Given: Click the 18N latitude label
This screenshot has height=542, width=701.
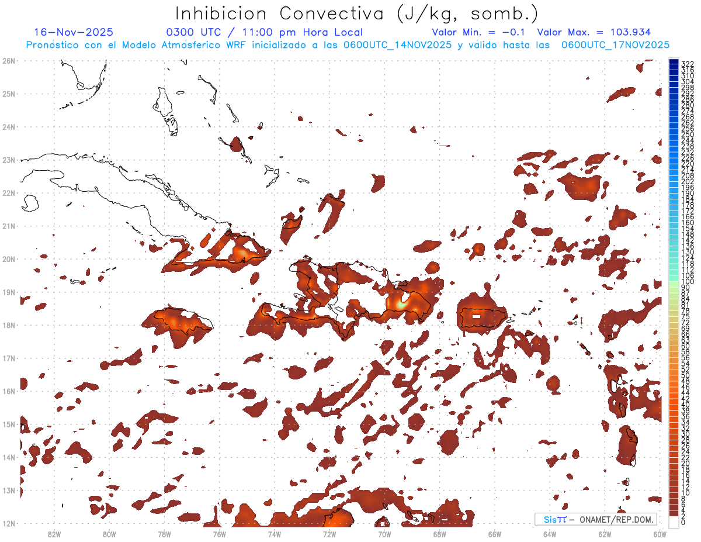Looking at the screenshot, I should click(9, 325).
